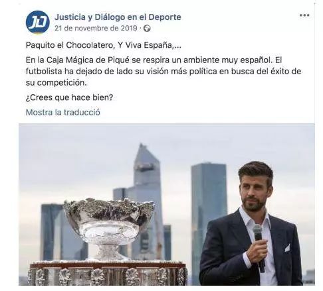Open the JD page avatar logo

click(38, 22)
